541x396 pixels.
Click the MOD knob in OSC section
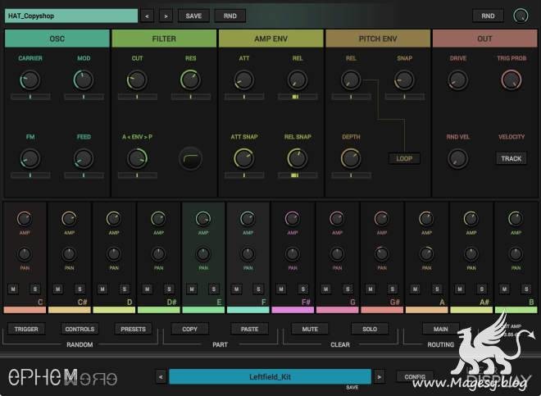pos(84,80)
